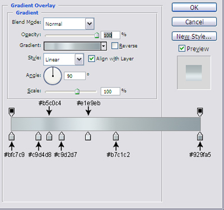Viewport: 224px width, 210px height.
Task: Click the large gradient ramp bar
Action: point(106,124)
